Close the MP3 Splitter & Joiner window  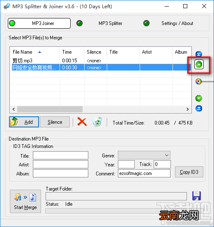(204, 7)
